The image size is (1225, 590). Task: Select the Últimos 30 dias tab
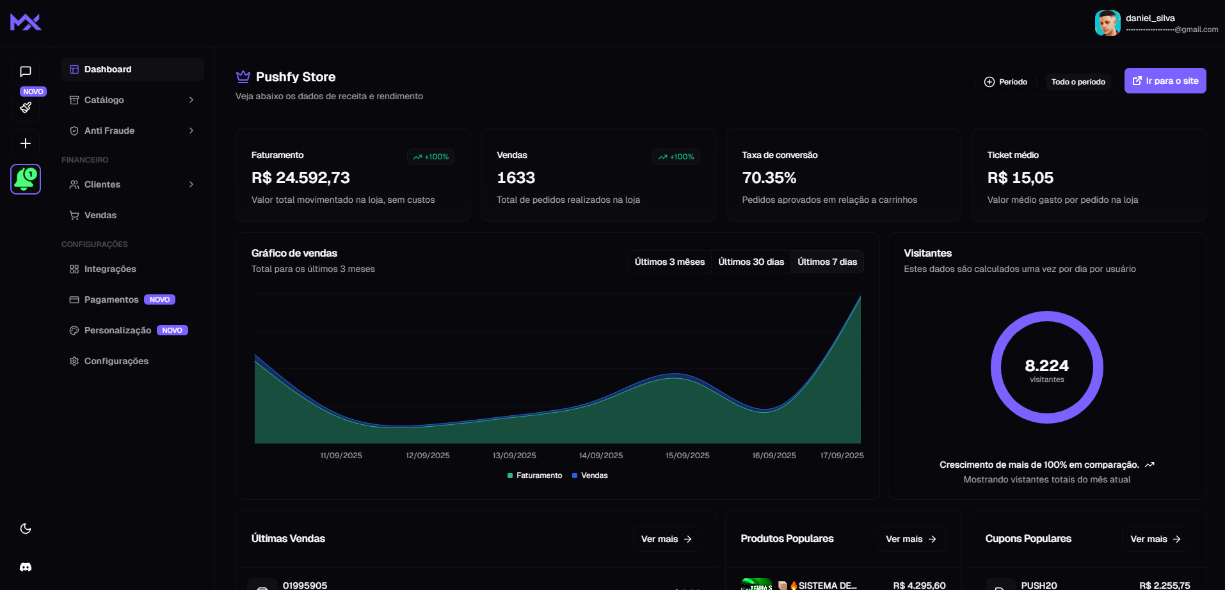[x=751, y=262]
